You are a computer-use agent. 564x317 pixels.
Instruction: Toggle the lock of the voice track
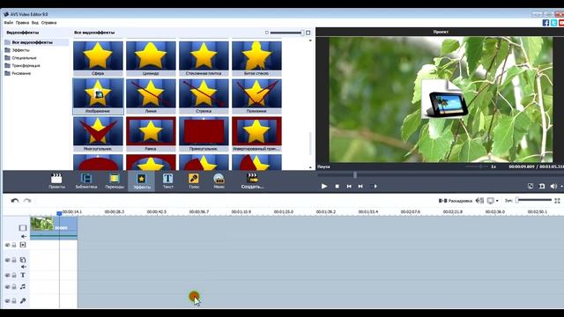tap(14, 301)
